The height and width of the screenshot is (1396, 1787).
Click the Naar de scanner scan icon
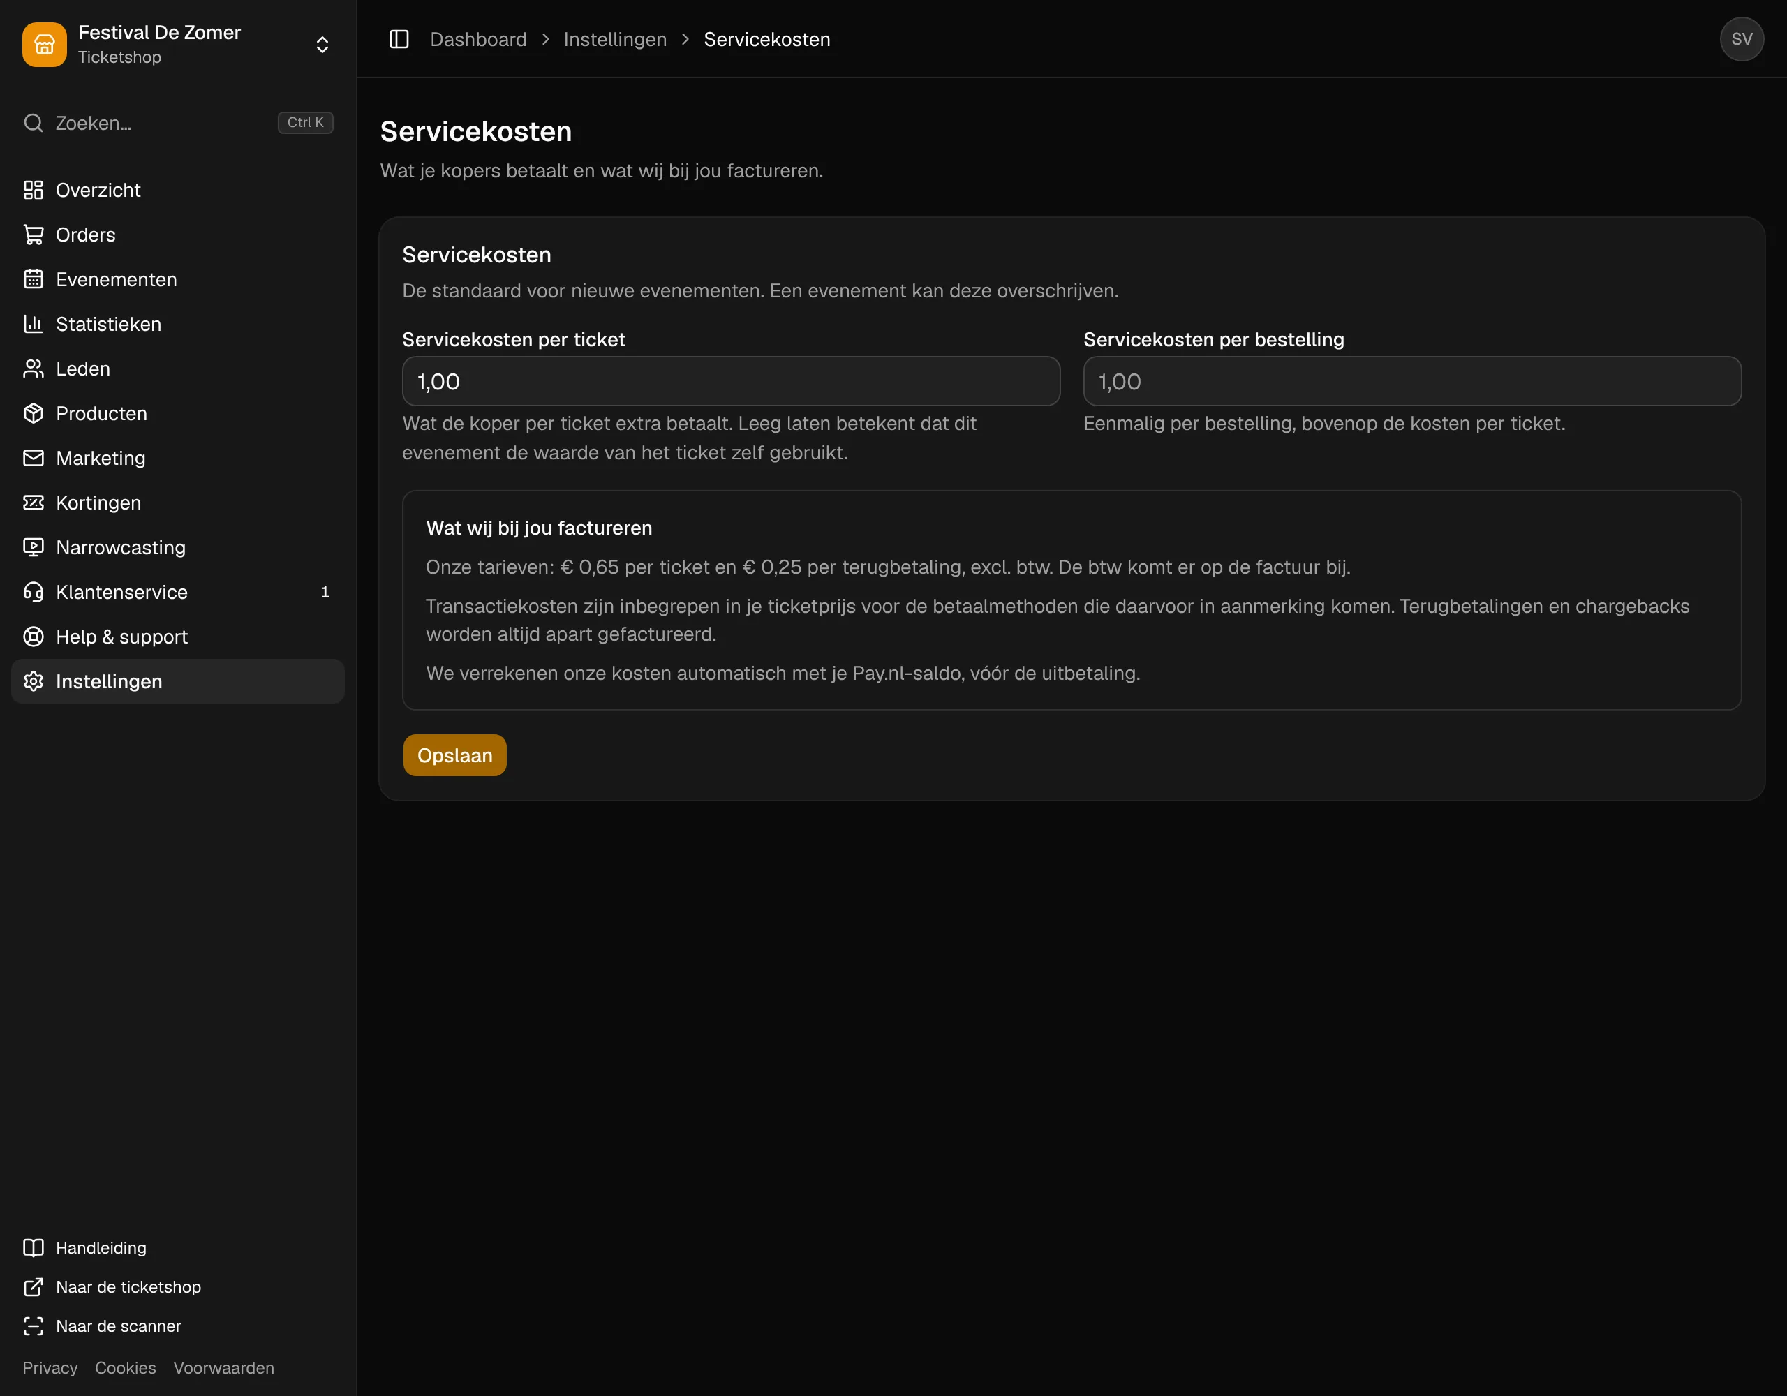(34, 1326)
